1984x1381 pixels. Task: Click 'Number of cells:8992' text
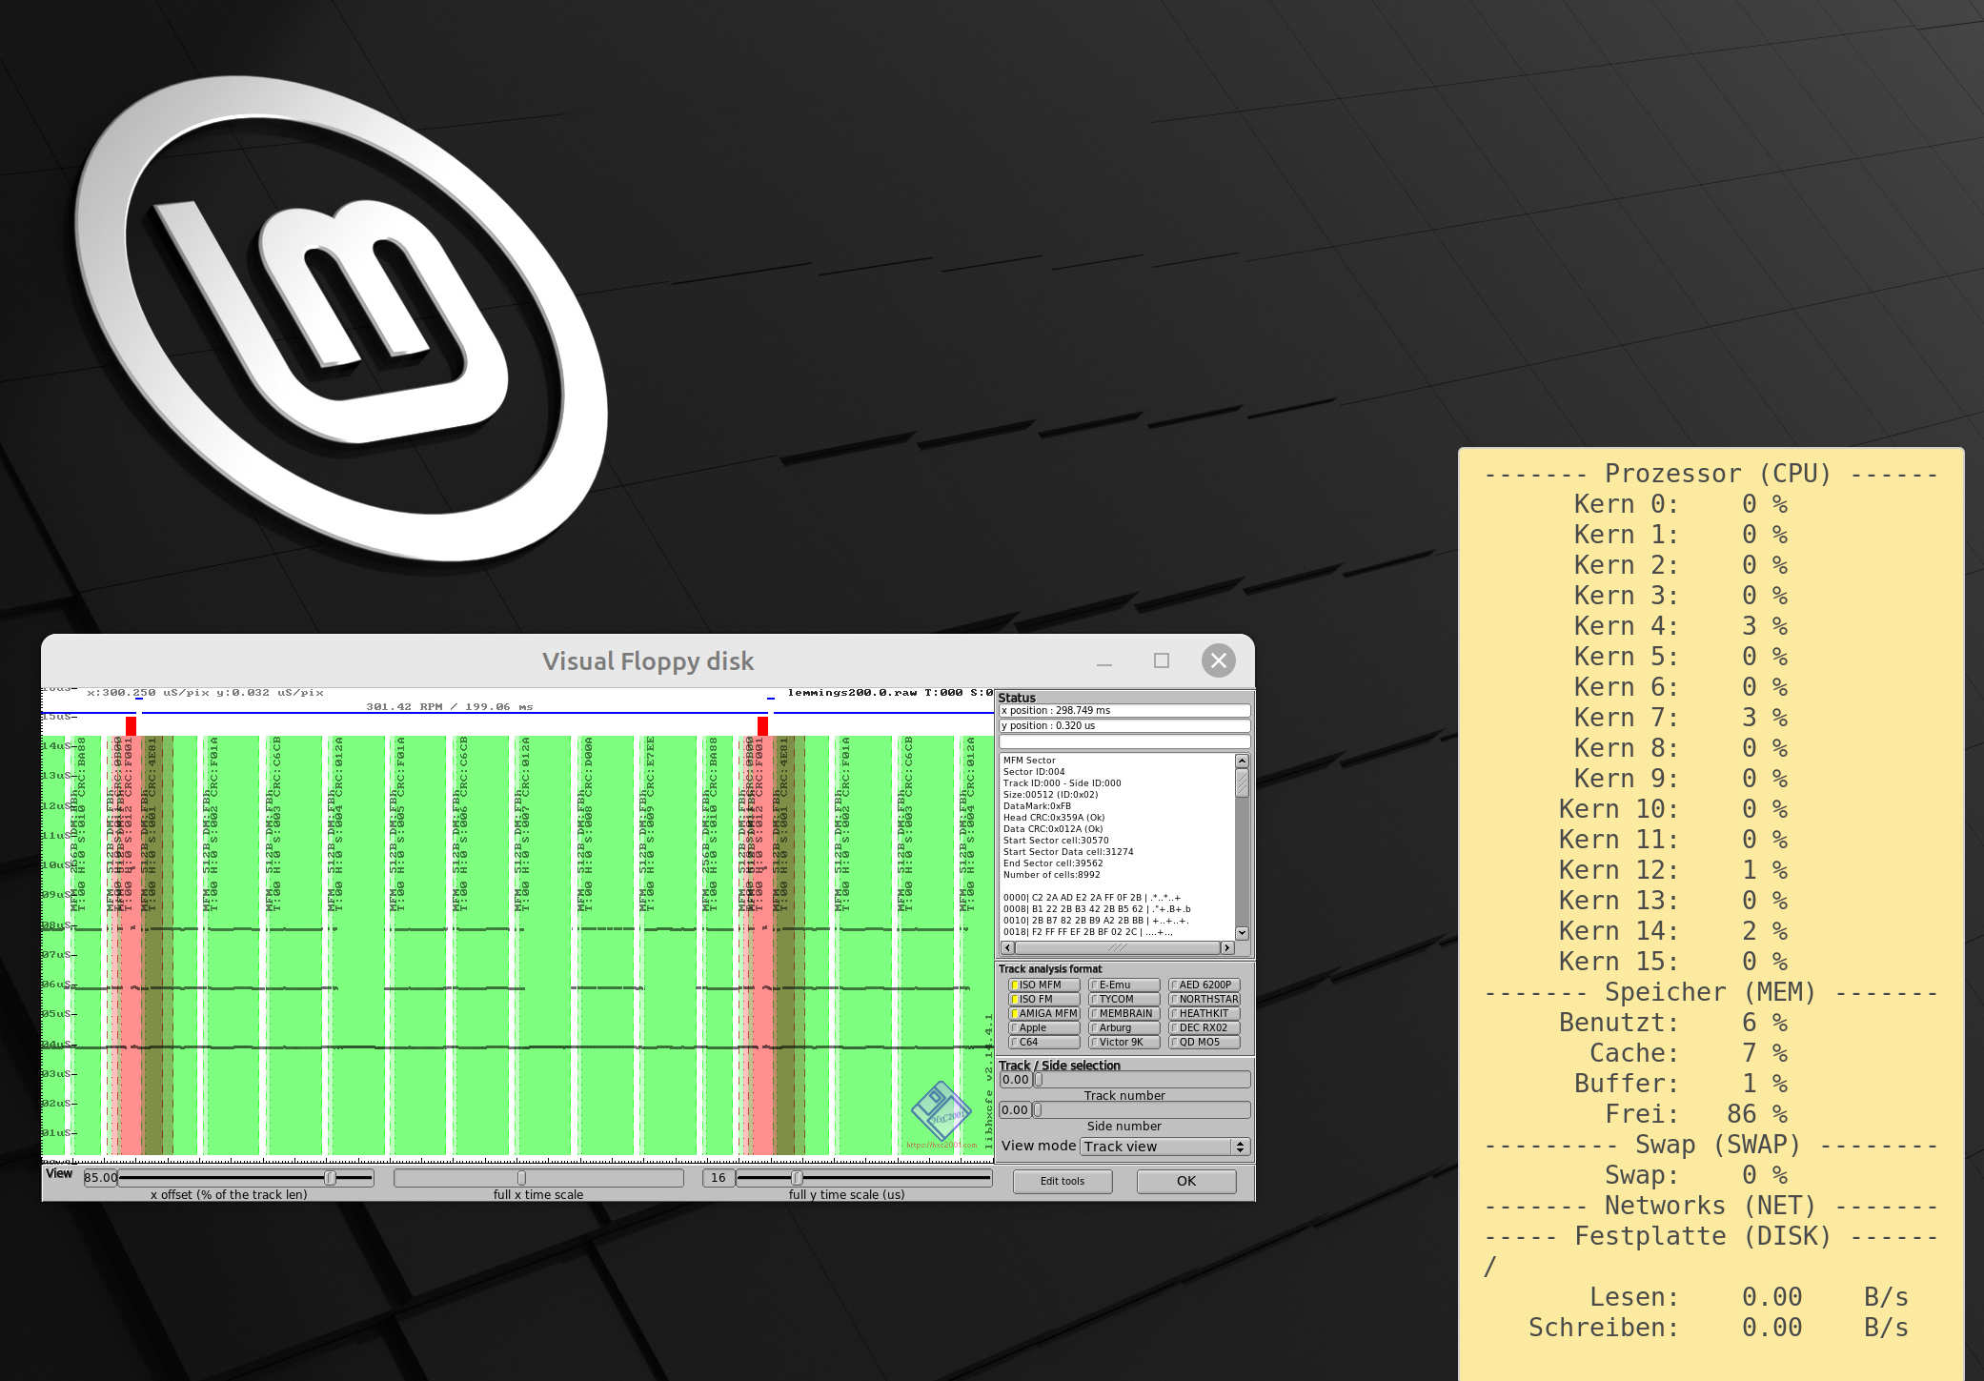1051,875
